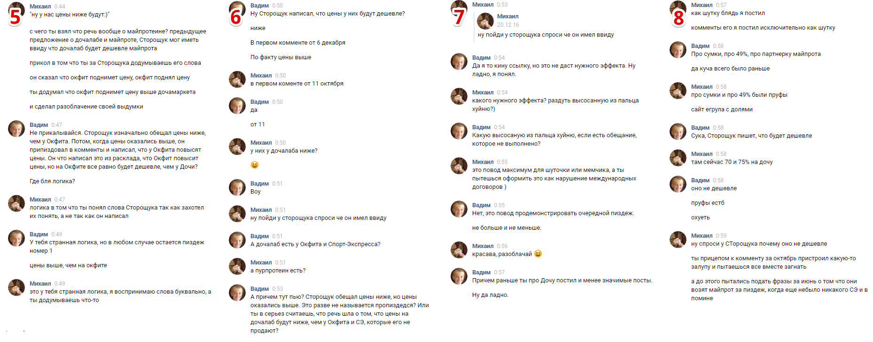
Task: Click Вадим's avatar beside the "Воу" message
Action: tap(237, 187)
